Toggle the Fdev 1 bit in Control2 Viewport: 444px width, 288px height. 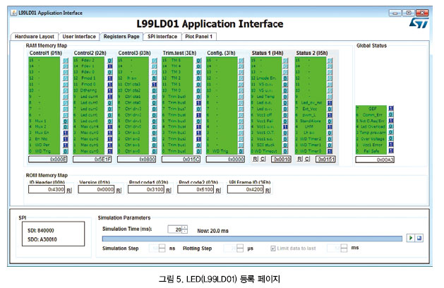(110, 66)
